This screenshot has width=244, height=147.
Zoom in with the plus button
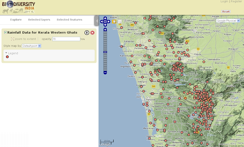click(x=105, y=30)
